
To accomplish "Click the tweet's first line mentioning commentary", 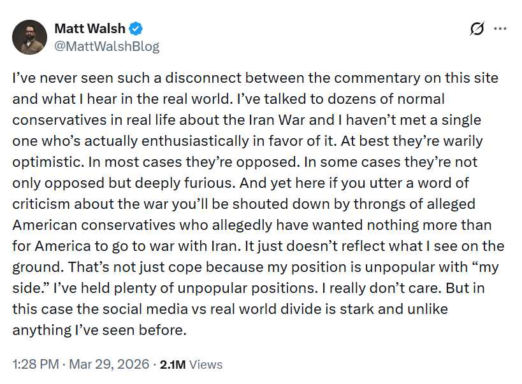I will 255,78.
